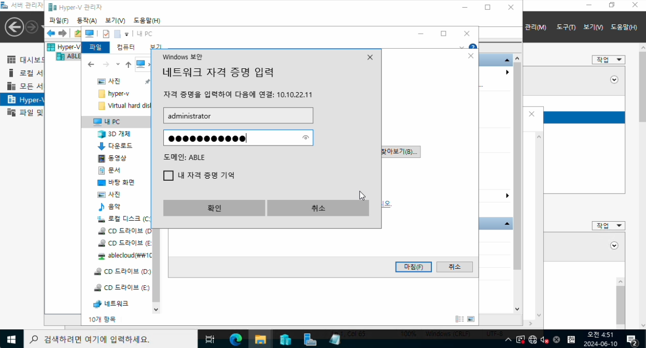Open Hyper-V Manager 보기(V) menu
The width and height of the screenshot is (646, 348).
[115, 21]
